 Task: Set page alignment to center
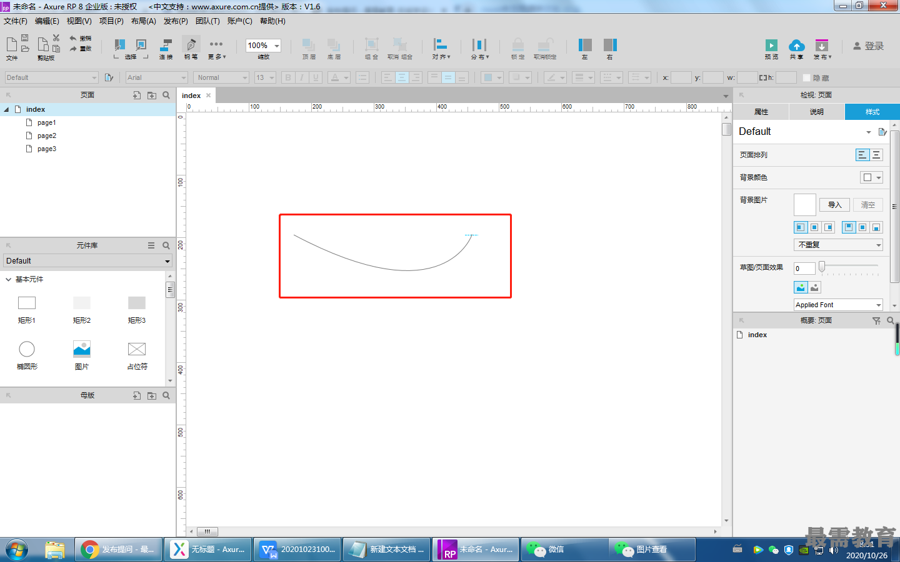876,155
